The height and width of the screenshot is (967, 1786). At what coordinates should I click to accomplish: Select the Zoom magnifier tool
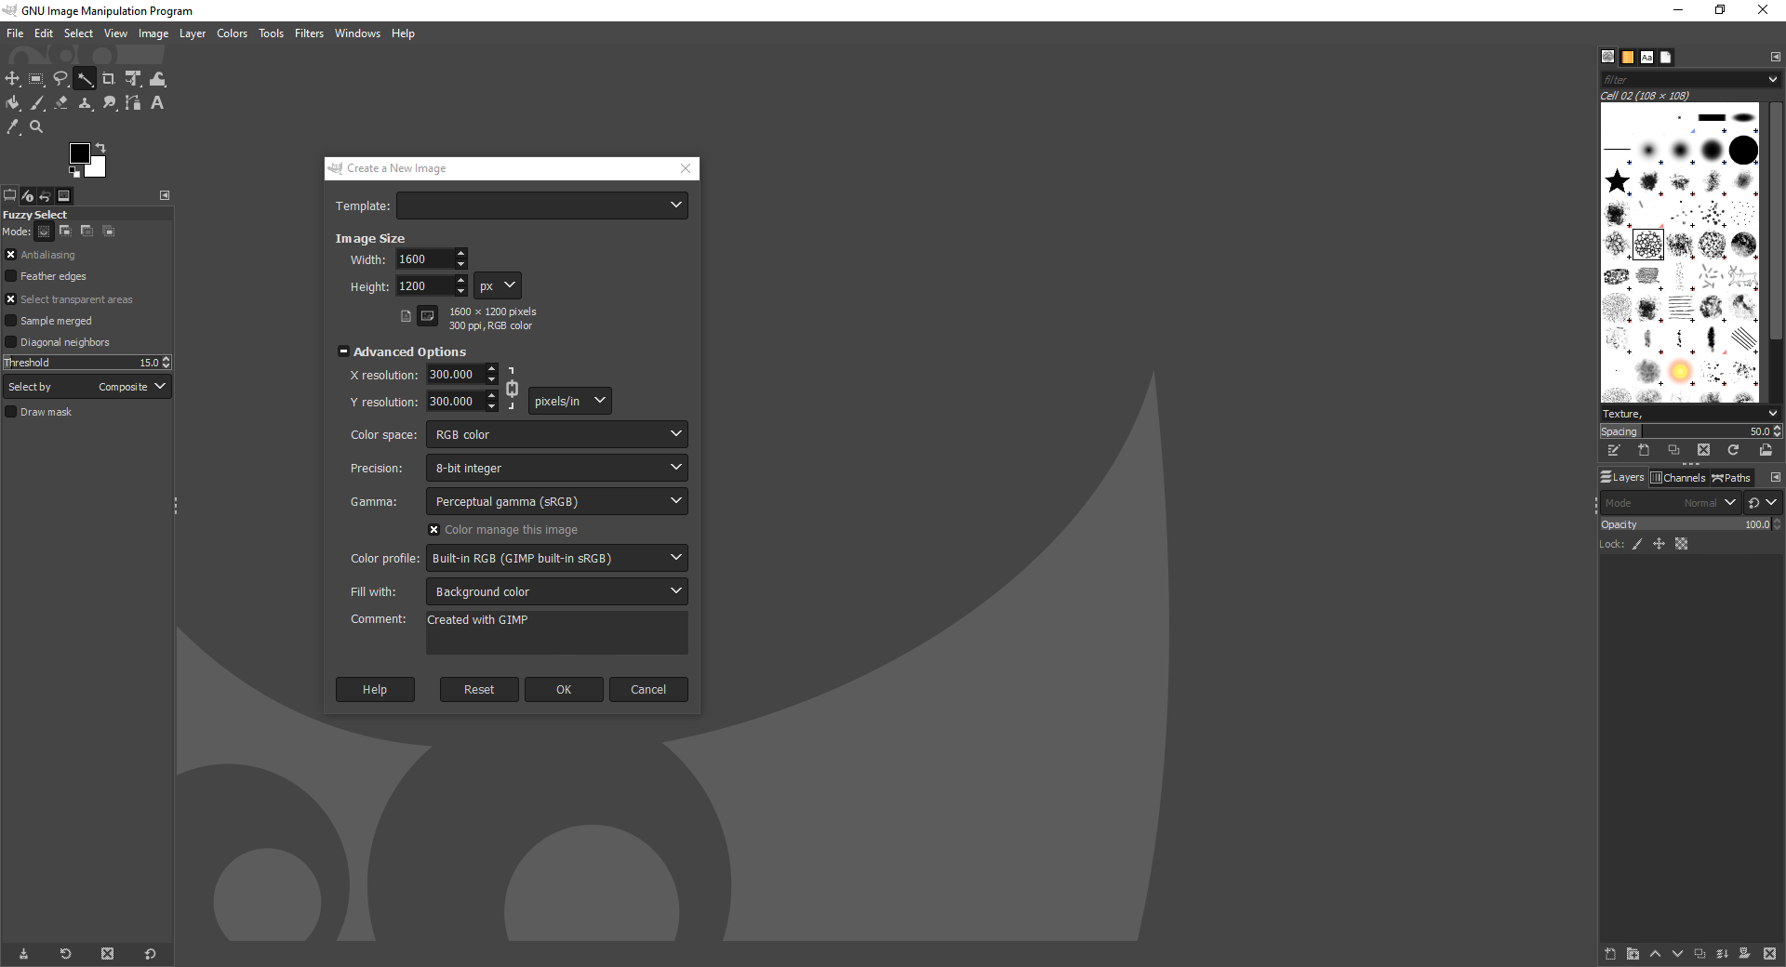(x=36, y=126)
